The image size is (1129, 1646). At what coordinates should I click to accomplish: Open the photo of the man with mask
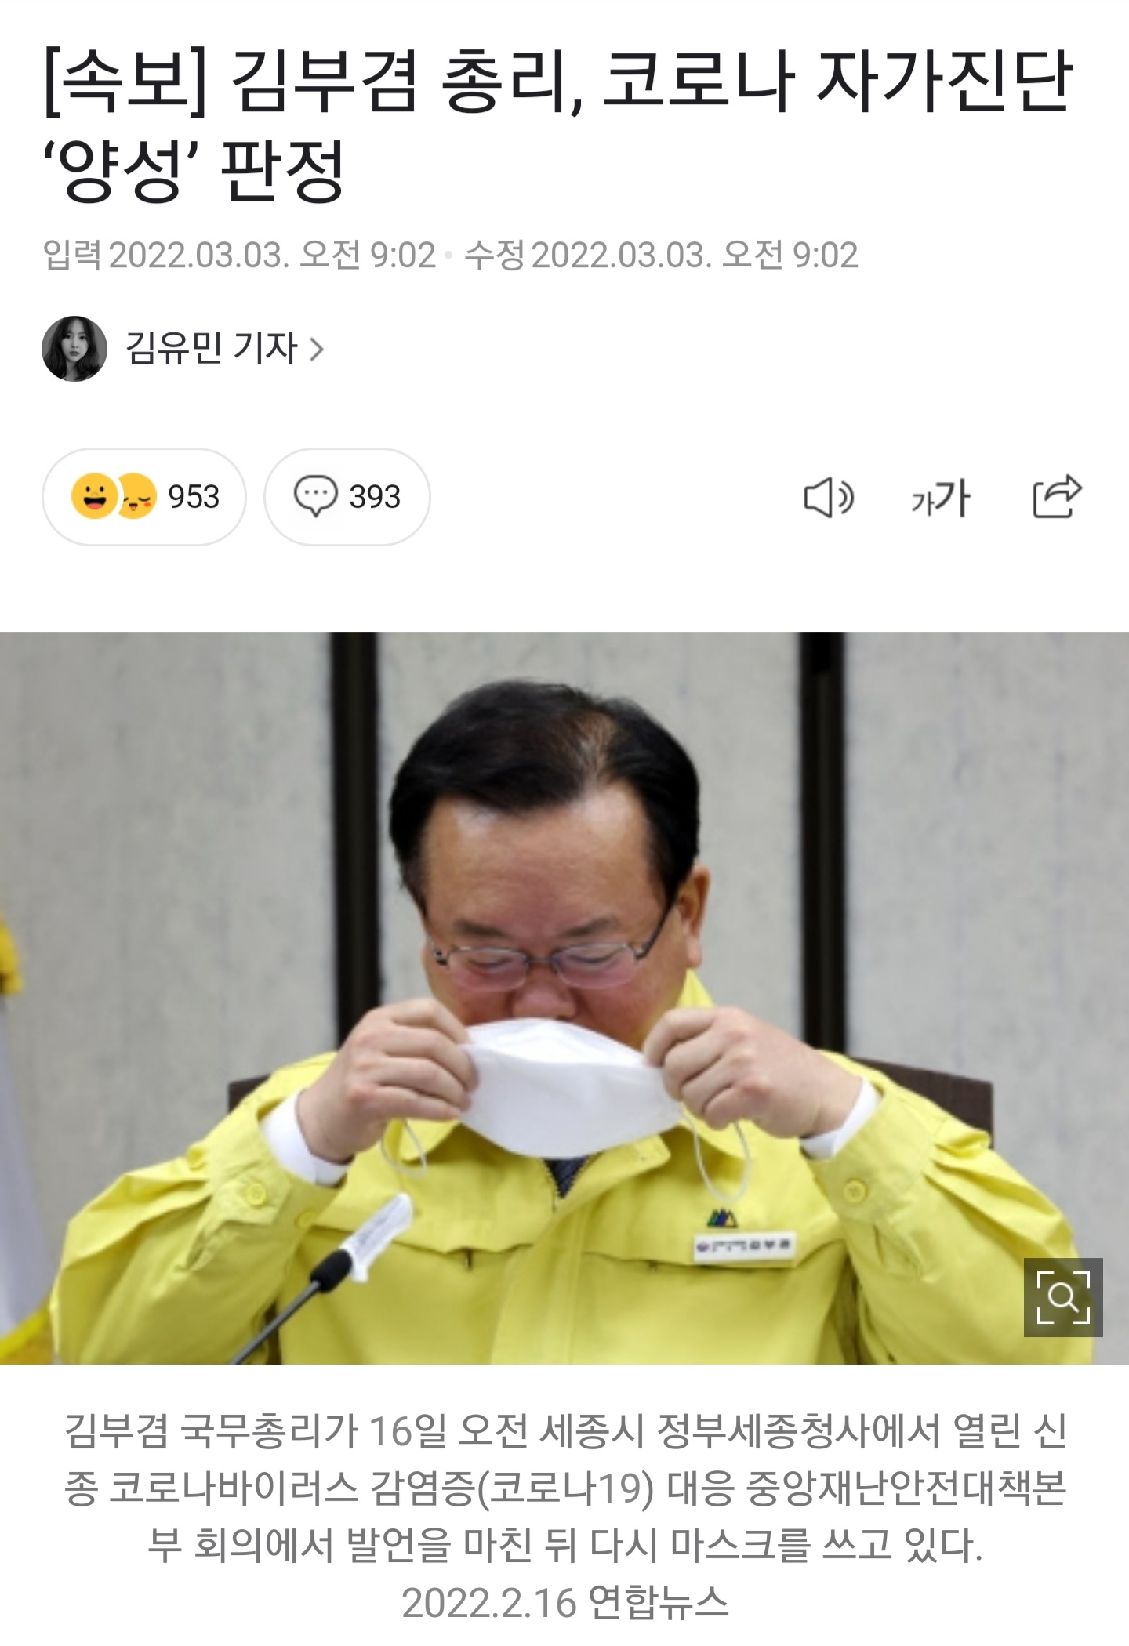564,998
